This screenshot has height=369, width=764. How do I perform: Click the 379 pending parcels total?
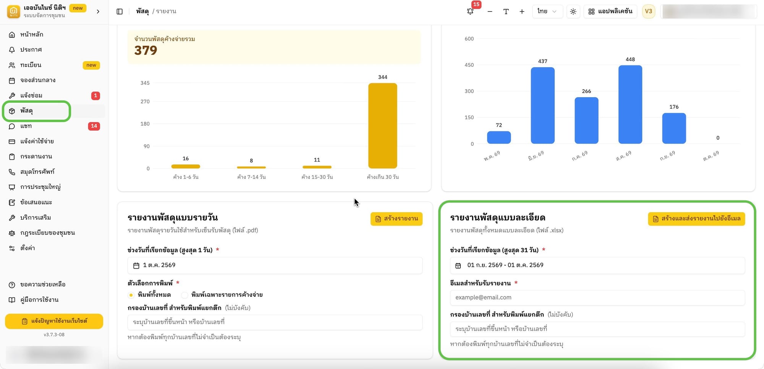(146, 50)
